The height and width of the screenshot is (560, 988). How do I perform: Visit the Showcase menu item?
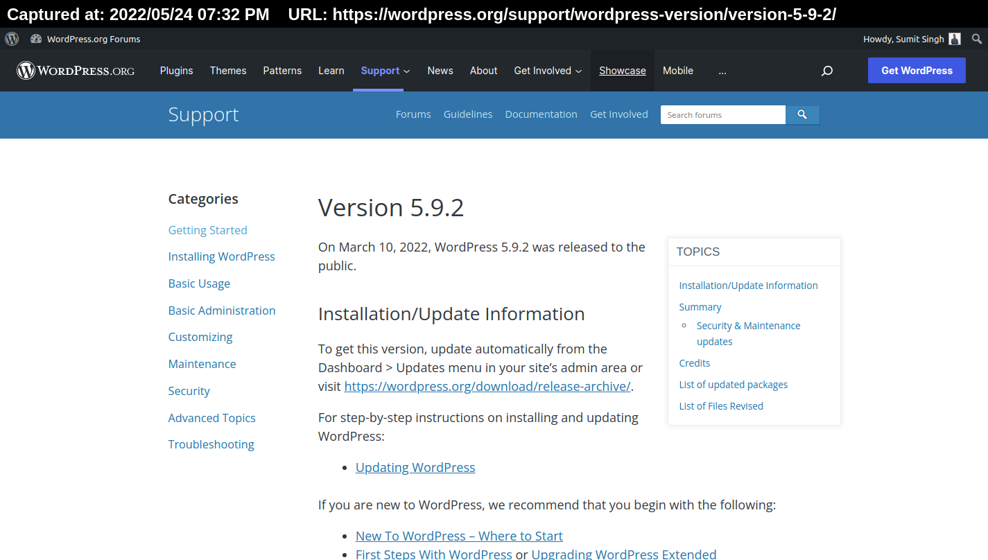623,71
